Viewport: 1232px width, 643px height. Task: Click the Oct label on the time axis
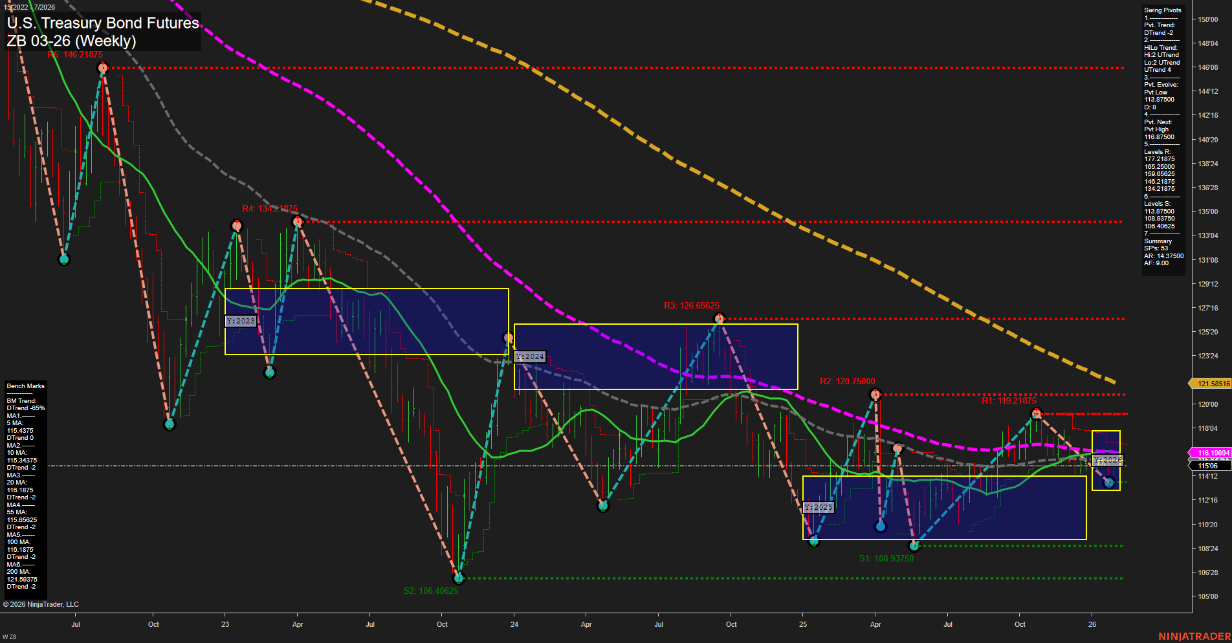point(153,624)
